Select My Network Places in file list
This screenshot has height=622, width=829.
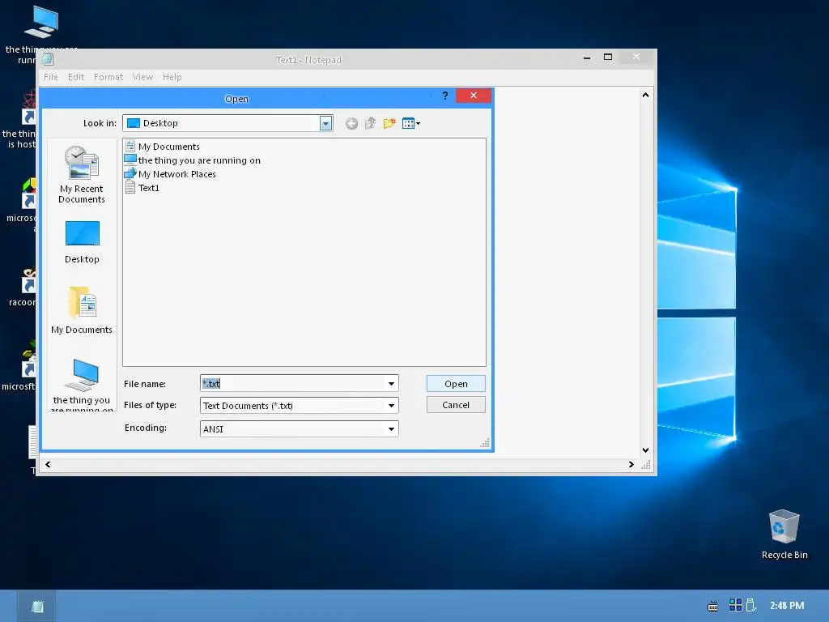click(x=170, y=174)
